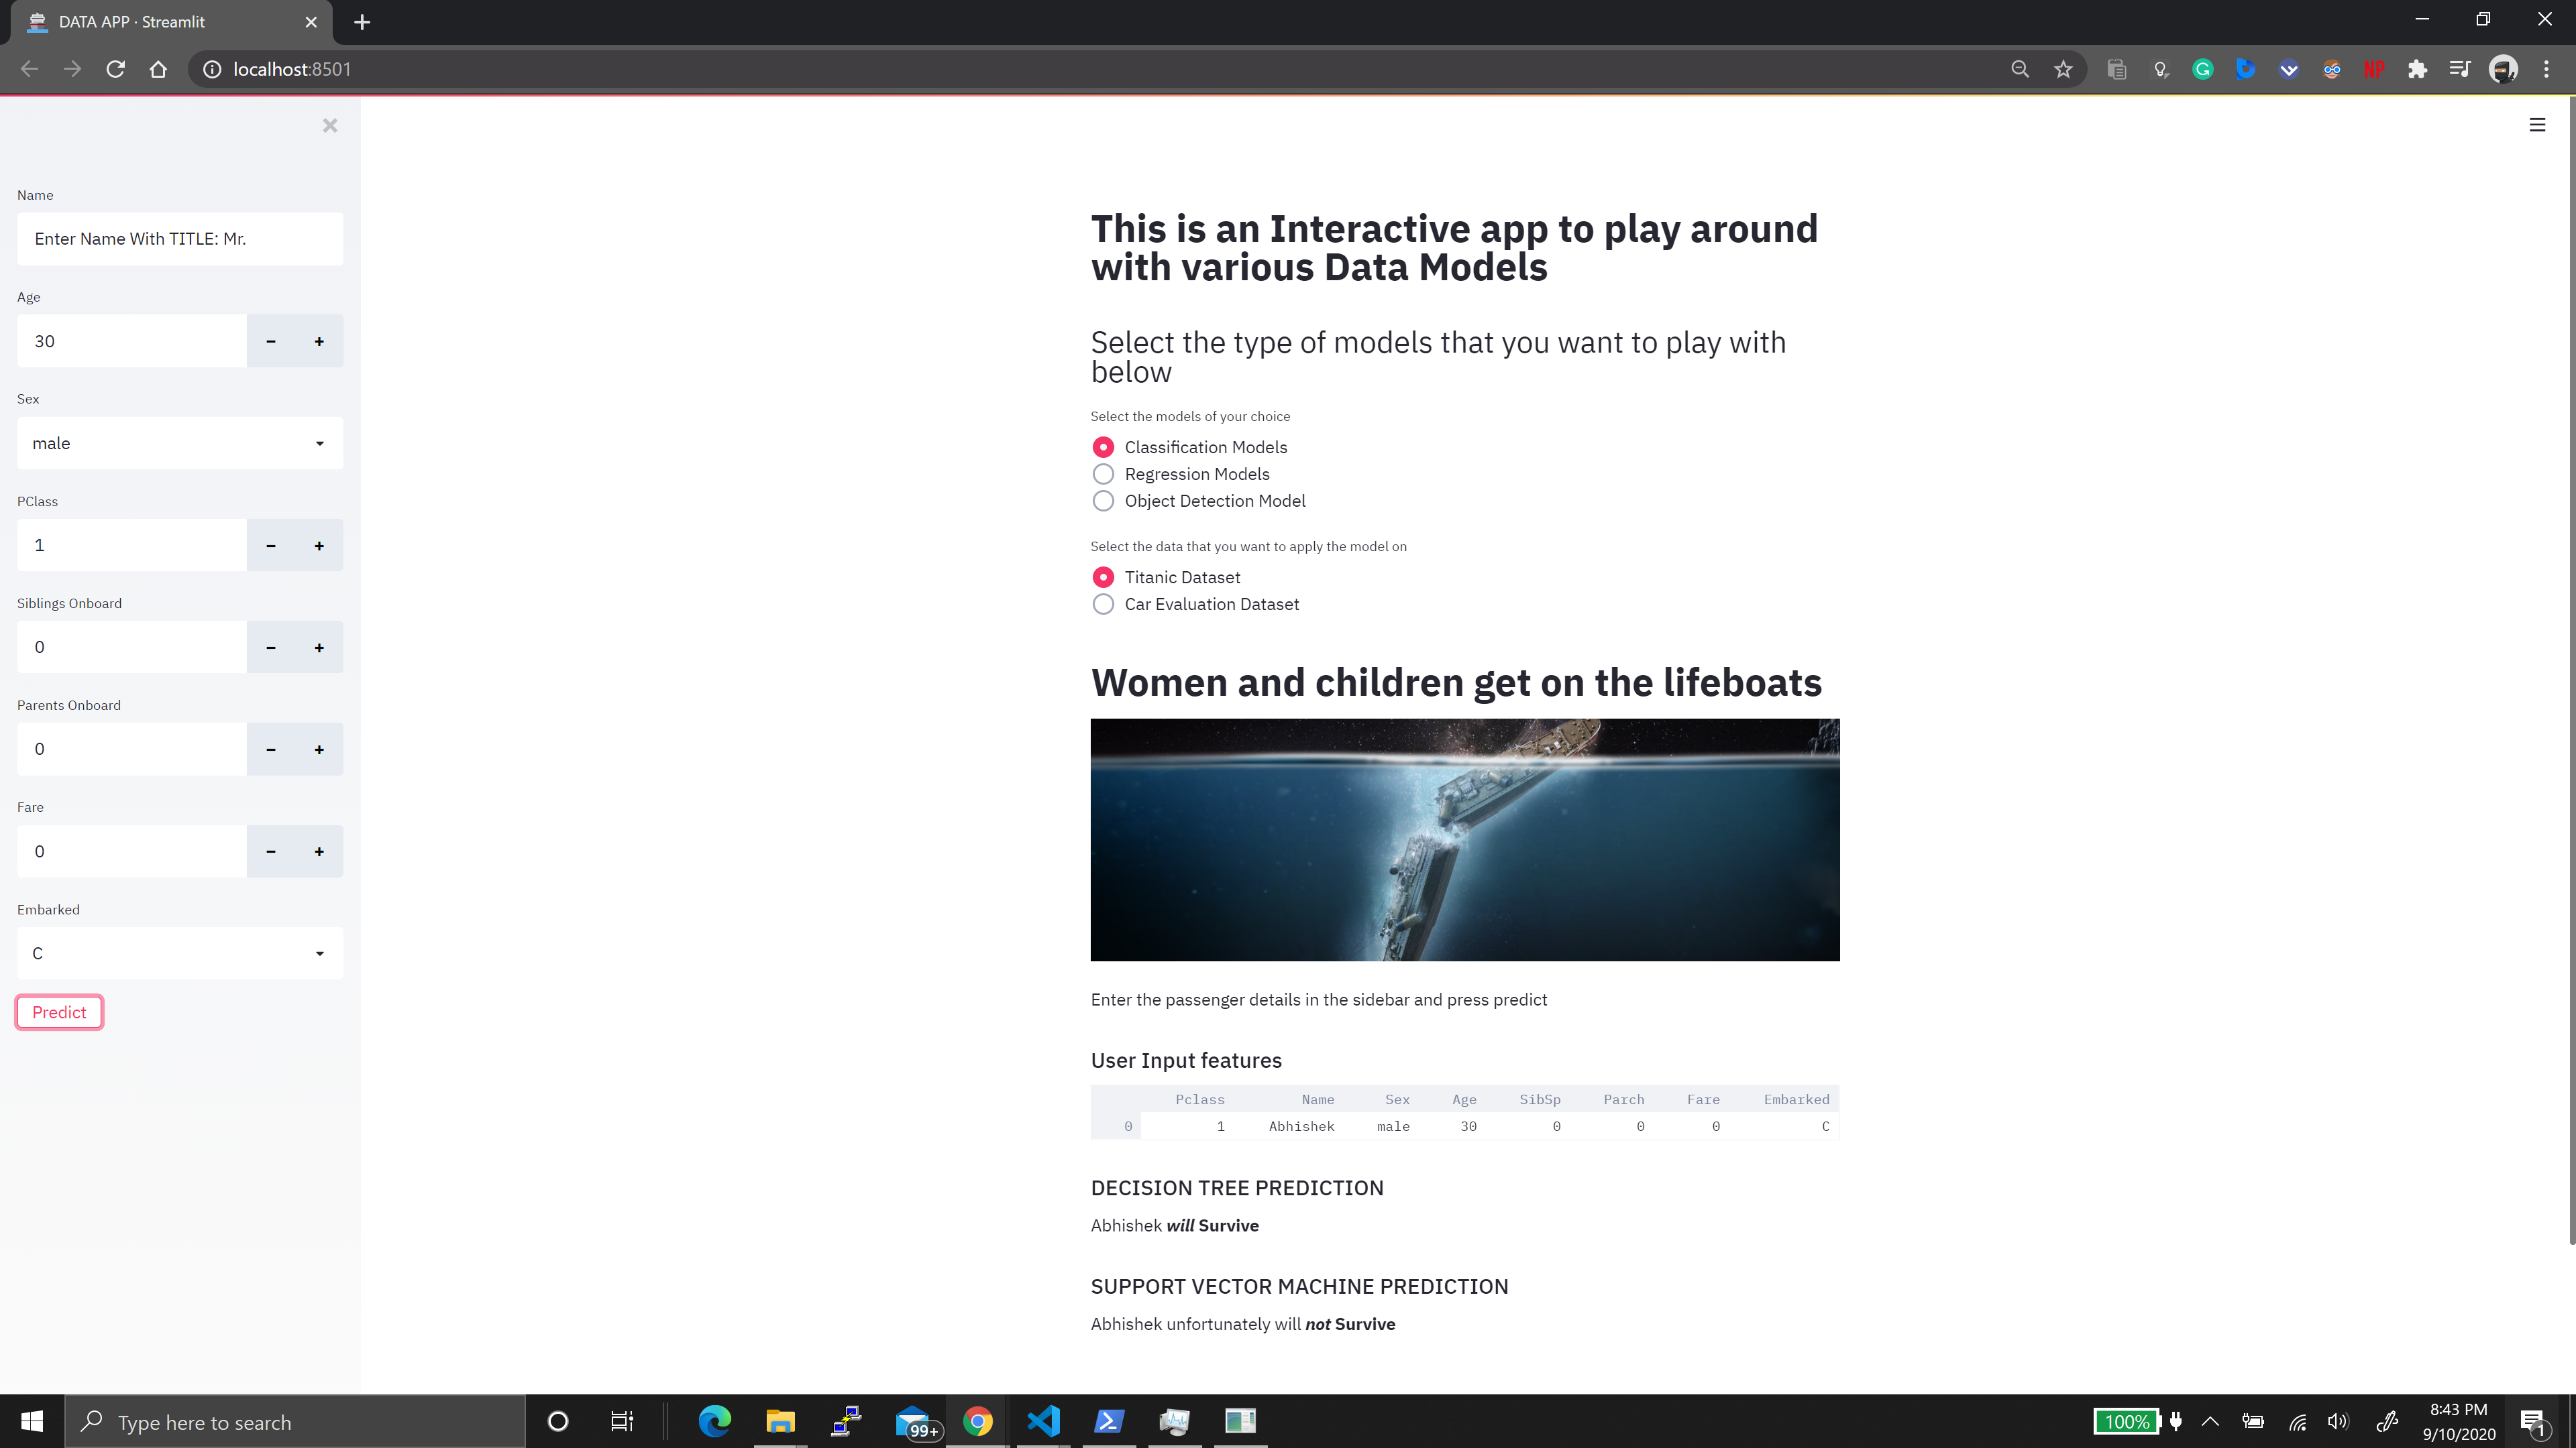This screenshot has height=1448, width=2576.
Task: Go to the browser home page icon
Action: click(158, 69)
